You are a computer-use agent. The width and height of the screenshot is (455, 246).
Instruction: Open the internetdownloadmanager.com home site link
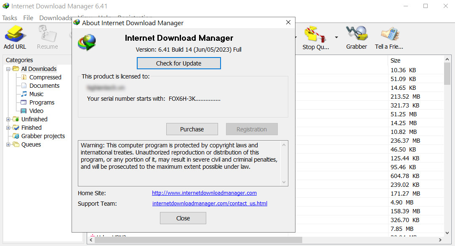[204, 193]
